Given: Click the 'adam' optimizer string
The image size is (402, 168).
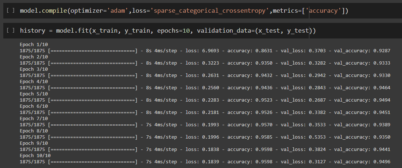Looking at the screenshot, I should [117, 11].
